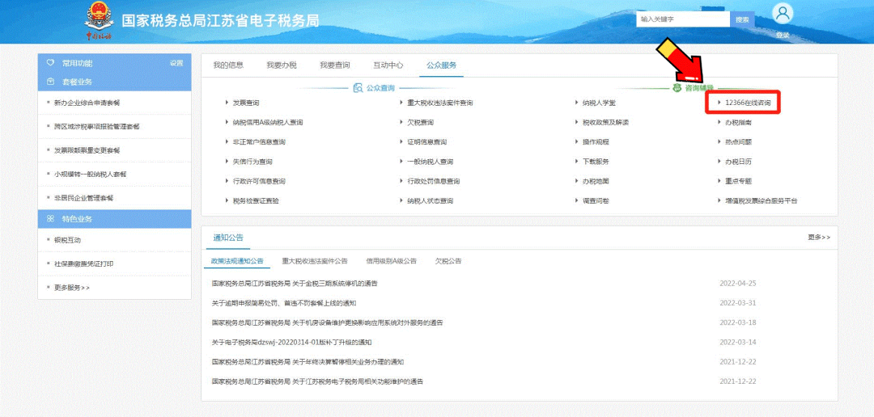The width and height of the screenshot is (874, 417).
Task: Open 重大税收违法案件查询
Action: tap(440, 103)
